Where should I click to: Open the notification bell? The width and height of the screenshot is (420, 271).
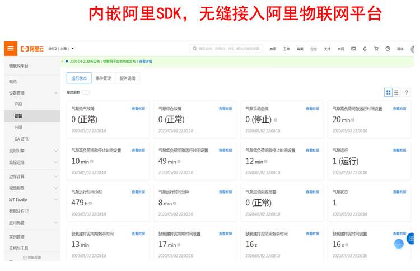(365, 49)
